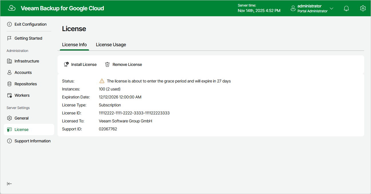The height and width of the screenshot is (194, 371).
Task: Click the Install License button text
Action: [84, 64]
